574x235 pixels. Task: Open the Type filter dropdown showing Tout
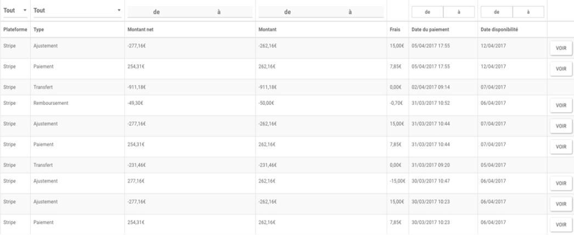point(77,10)
